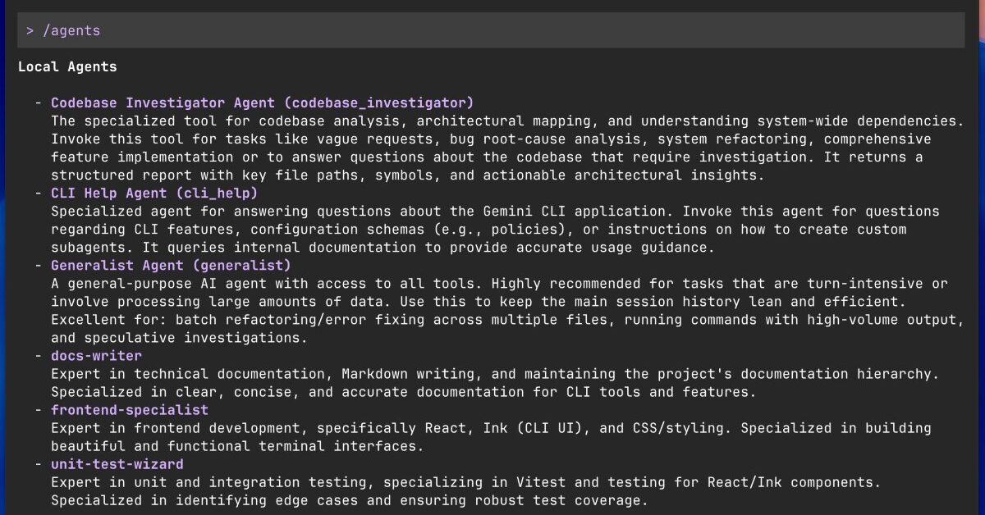
Task: Click the cli_help identifier text
Action: coord(218,193)
